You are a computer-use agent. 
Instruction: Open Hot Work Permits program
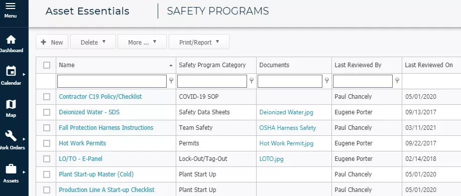click(x=82, y=143)
